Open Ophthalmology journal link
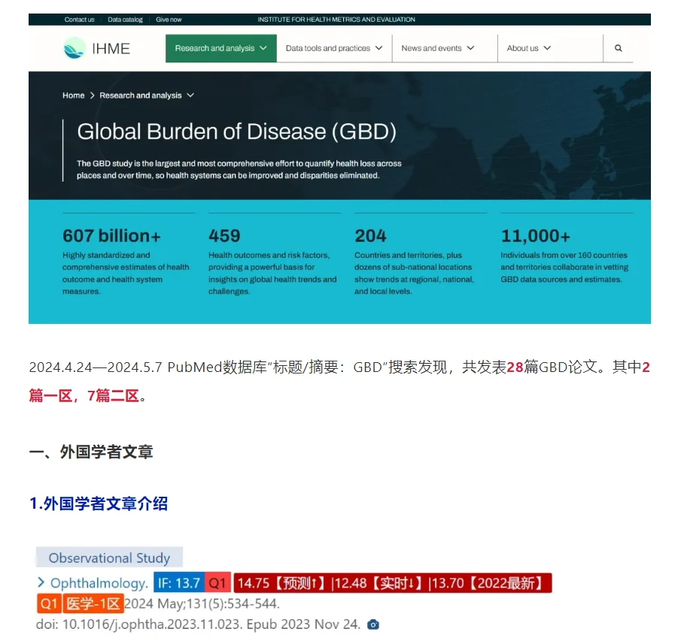 pos(99,583)
